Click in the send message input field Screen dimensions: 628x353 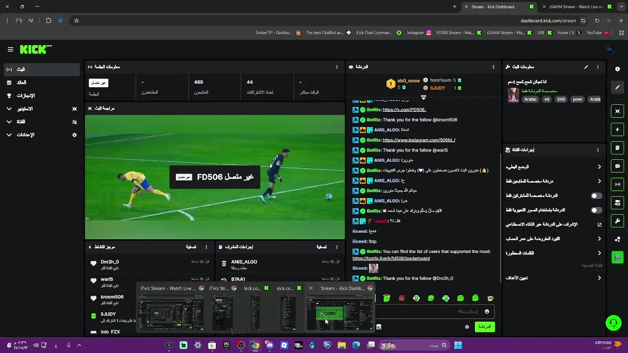(434, 311)
